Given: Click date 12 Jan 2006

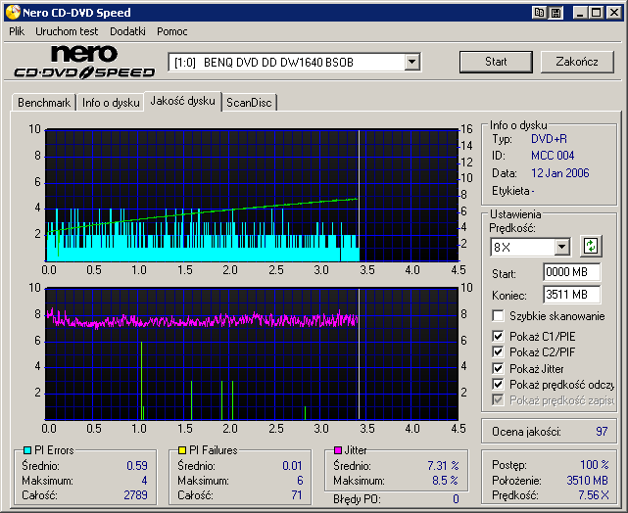Looking at the screenshot, I should 560,173.
